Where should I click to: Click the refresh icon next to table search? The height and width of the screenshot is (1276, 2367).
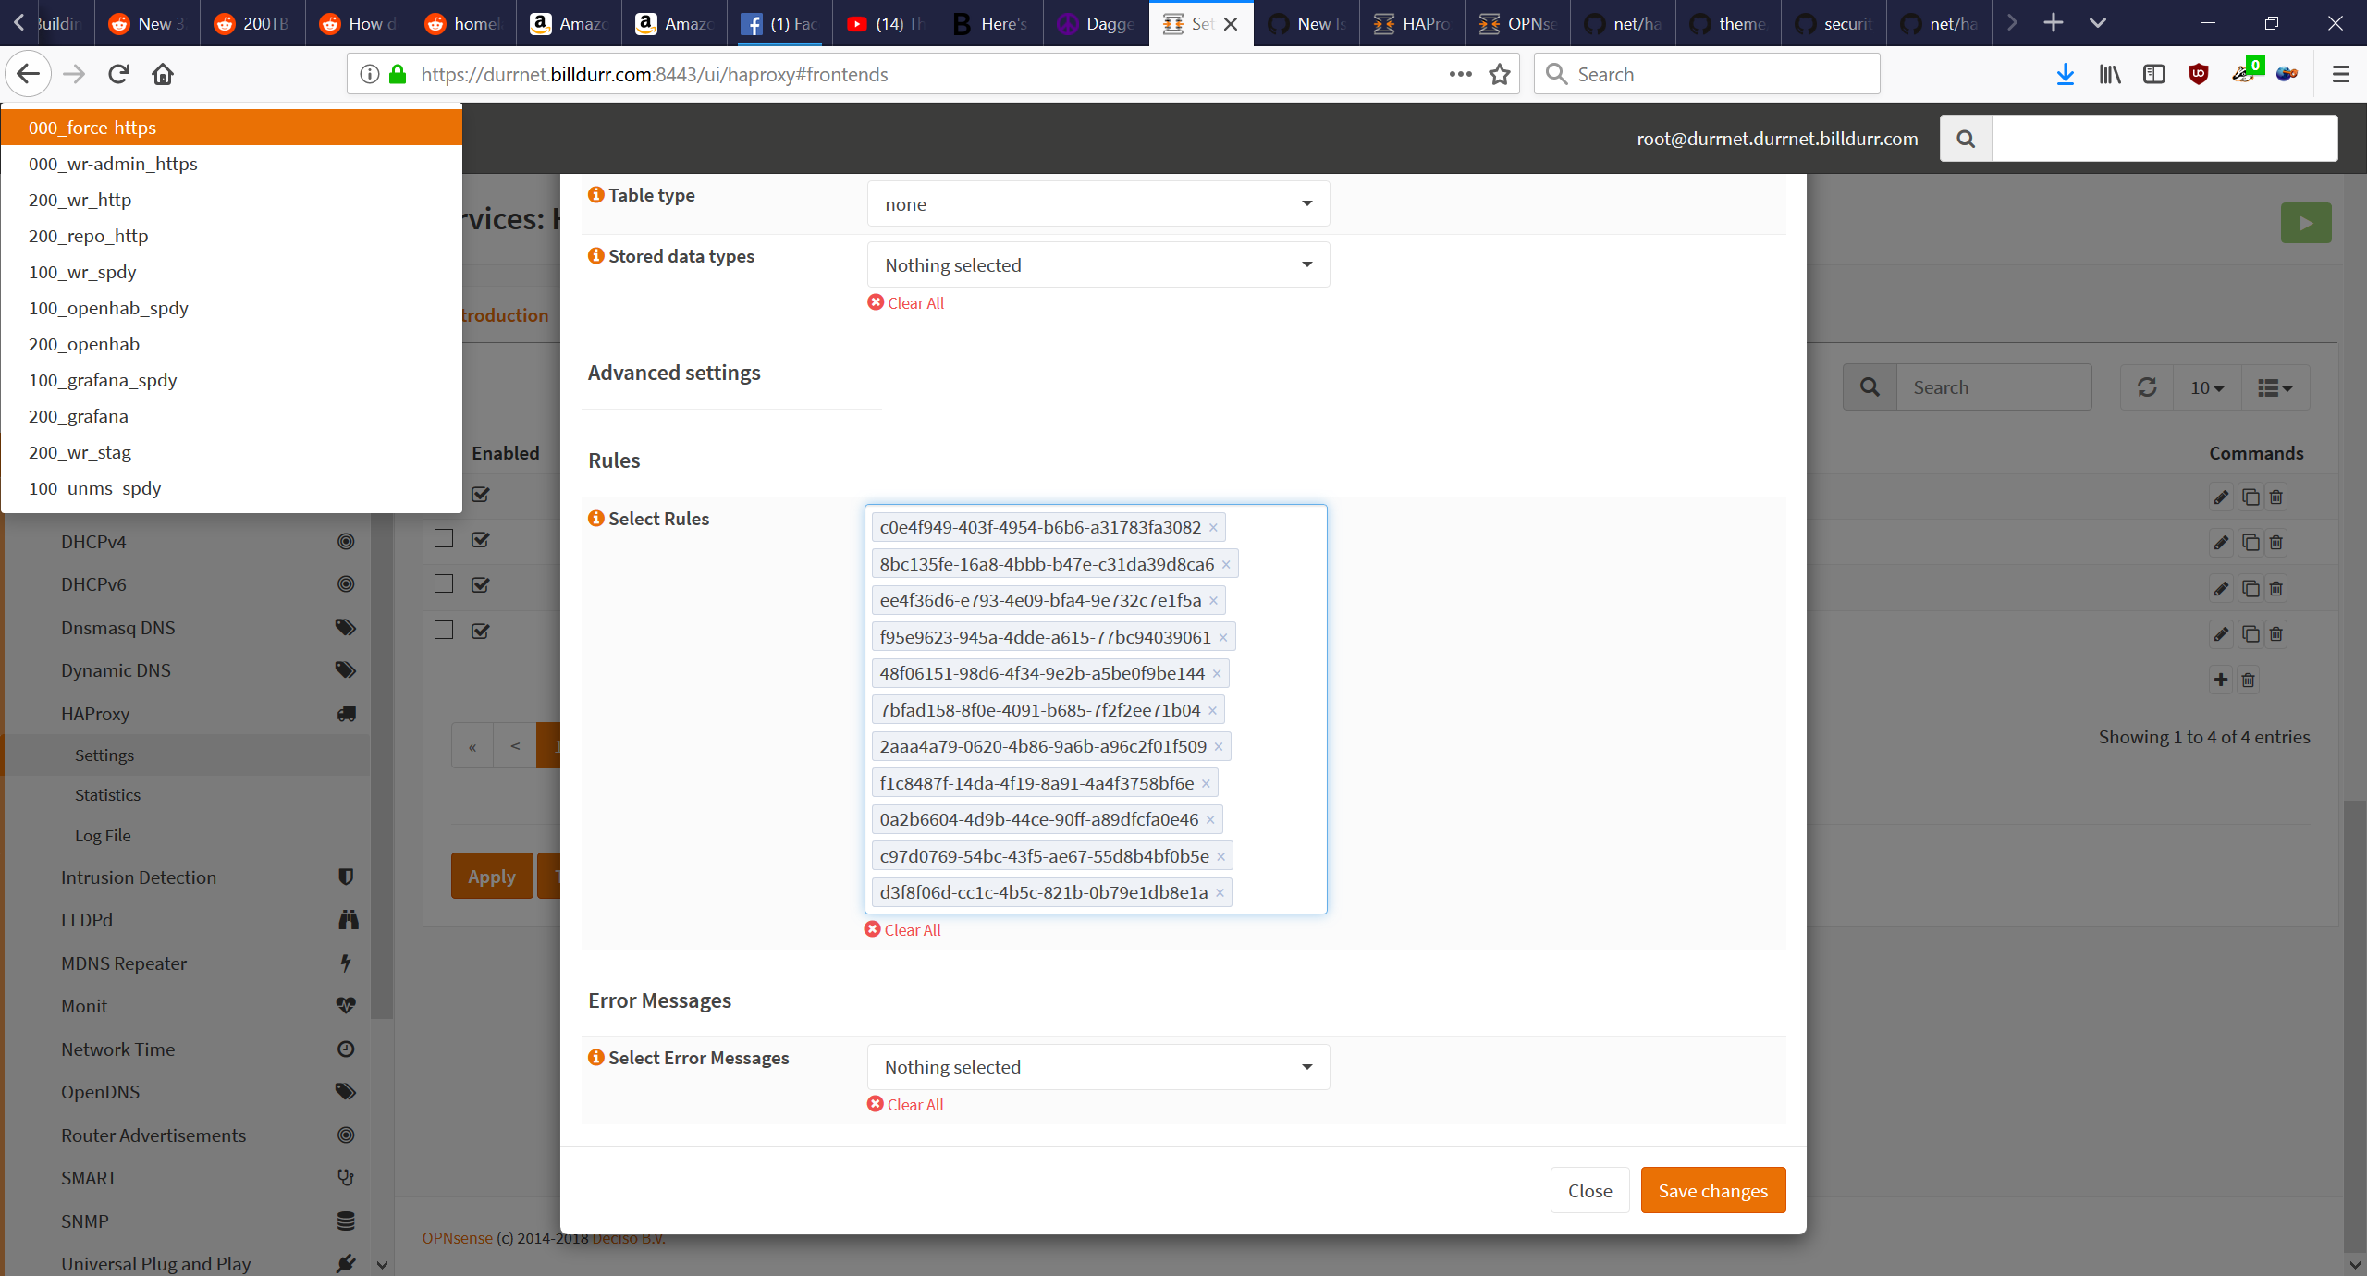2147,387
